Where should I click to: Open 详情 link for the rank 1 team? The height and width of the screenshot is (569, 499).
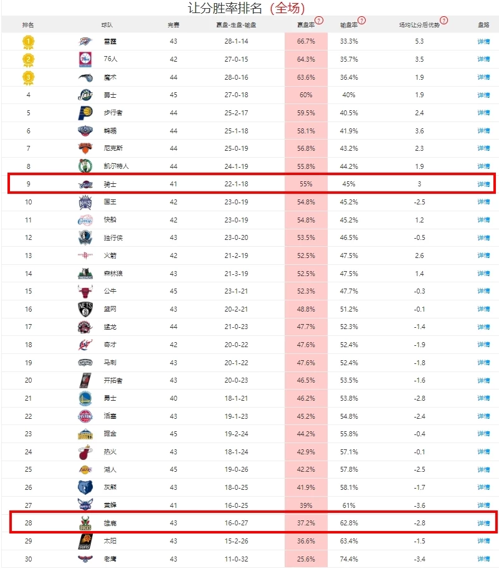pyautogui.click(x=483, y=41)
